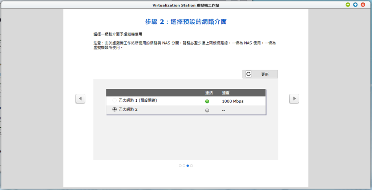Click the 步驟 2 : 選擇預設的網路介面 heading
This screenshot has height=190, width=372.
tap(186, 22)
